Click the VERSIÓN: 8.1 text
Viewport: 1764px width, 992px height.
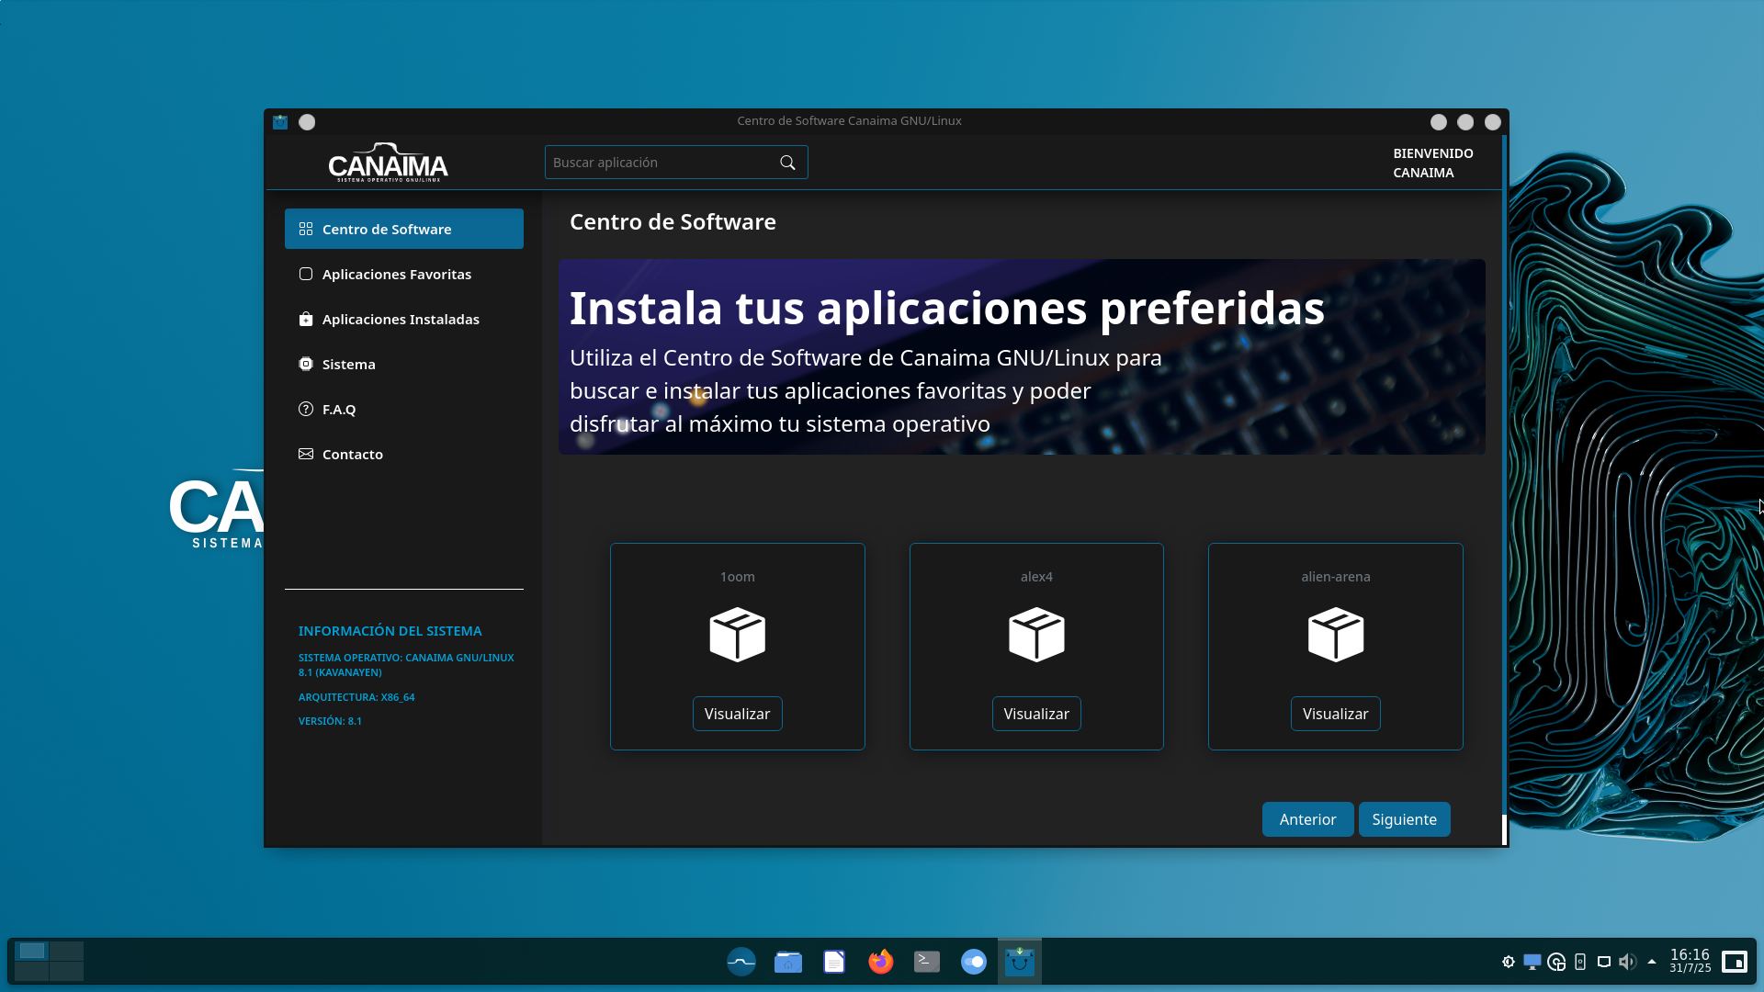(330, 721)
